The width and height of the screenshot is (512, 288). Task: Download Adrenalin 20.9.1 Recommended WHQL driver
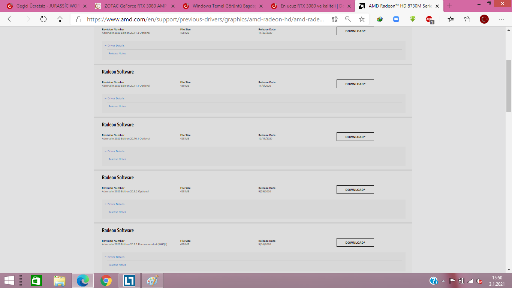(355, 243)
